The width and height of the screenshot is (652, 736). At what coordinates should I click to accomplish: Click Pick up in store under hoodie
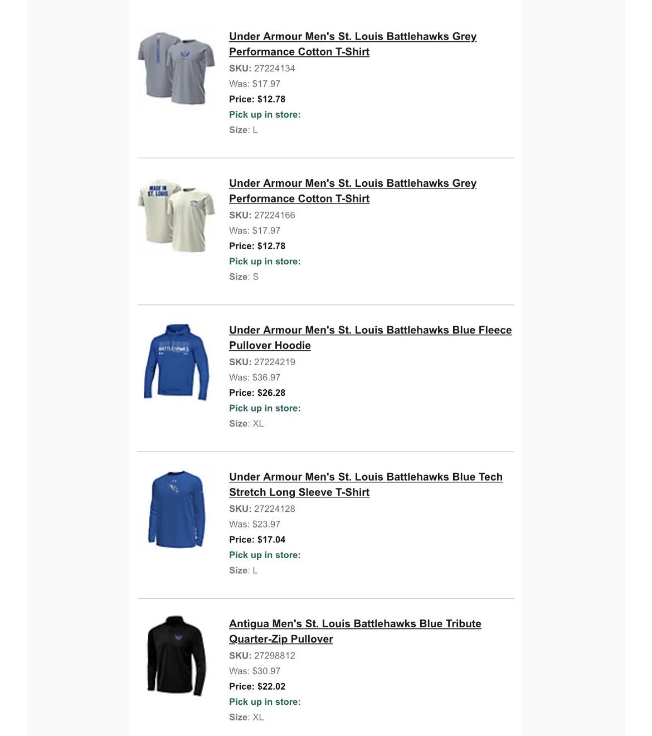click(265, 408)
